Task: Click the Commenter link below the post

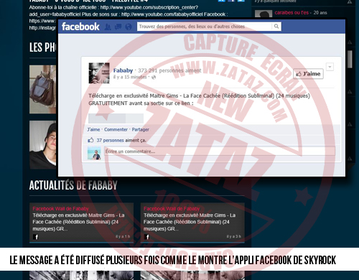Action: (x=116, y=129)
